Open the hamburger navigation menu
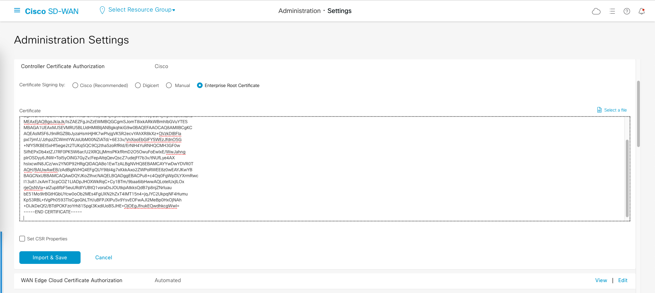Viewport: 655px width, 293px height. [x=17, y=11]
